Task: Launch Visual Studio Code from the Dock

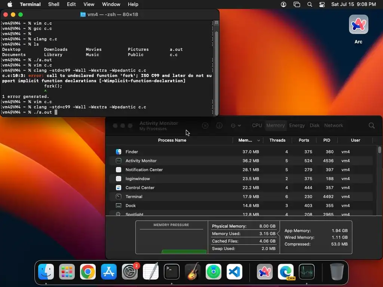Action: pos(235,272)
